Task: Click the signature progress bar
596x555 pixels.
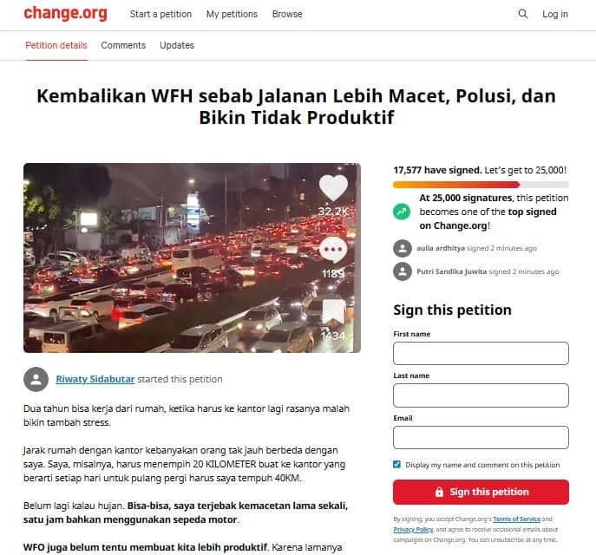Action: [481, 185]
